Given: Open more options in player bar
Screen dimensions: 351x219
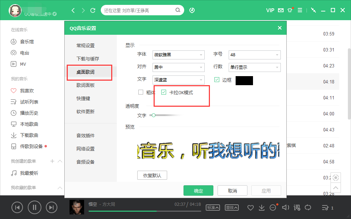Looking at the screenshot, I should click(x=273, y=208).
